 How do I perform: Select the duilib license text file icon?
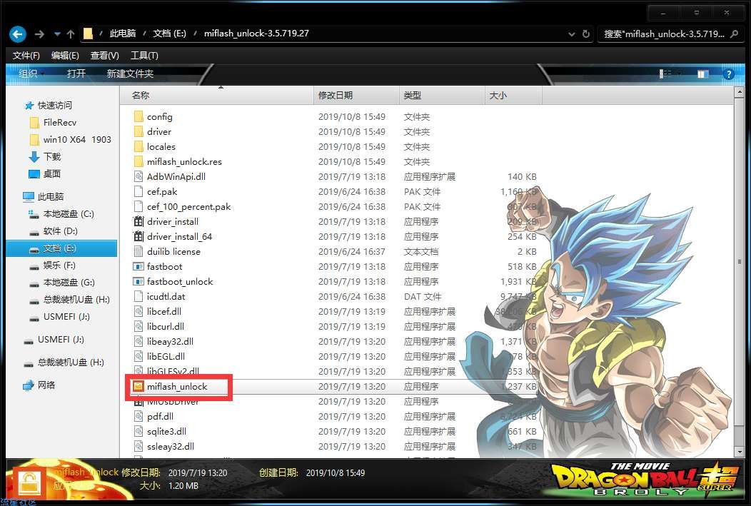pos(138,252)
